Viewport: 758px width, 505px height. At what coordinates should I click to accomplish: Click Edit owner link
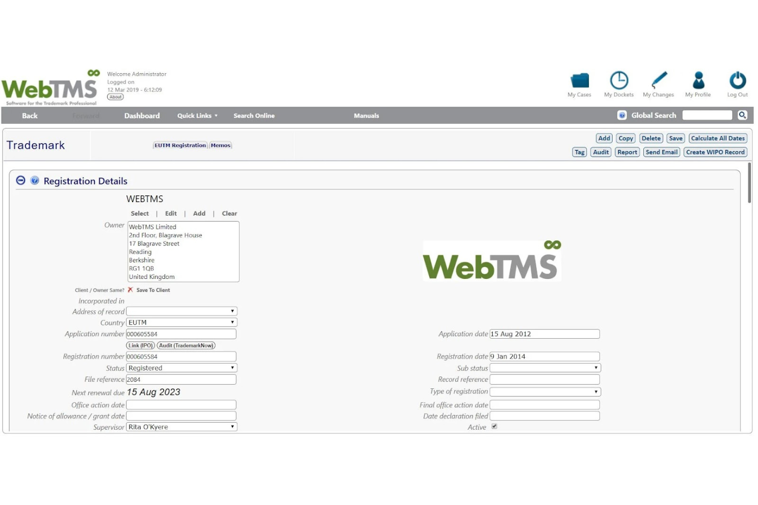pos(171,213)
